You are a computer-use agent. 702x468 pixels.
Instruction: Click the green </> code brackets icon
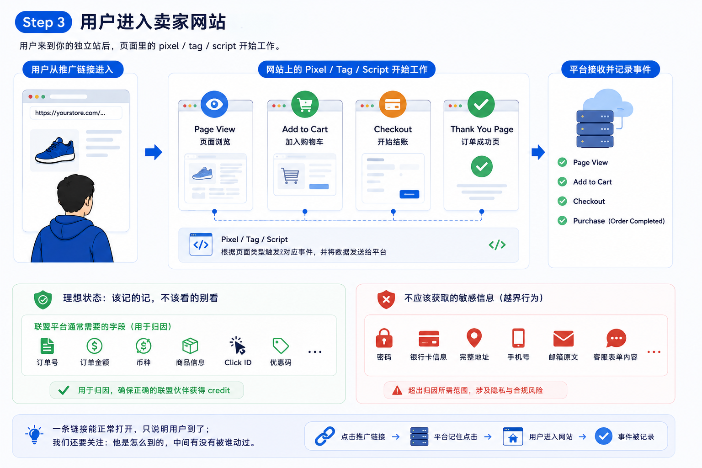click(497, 245)
